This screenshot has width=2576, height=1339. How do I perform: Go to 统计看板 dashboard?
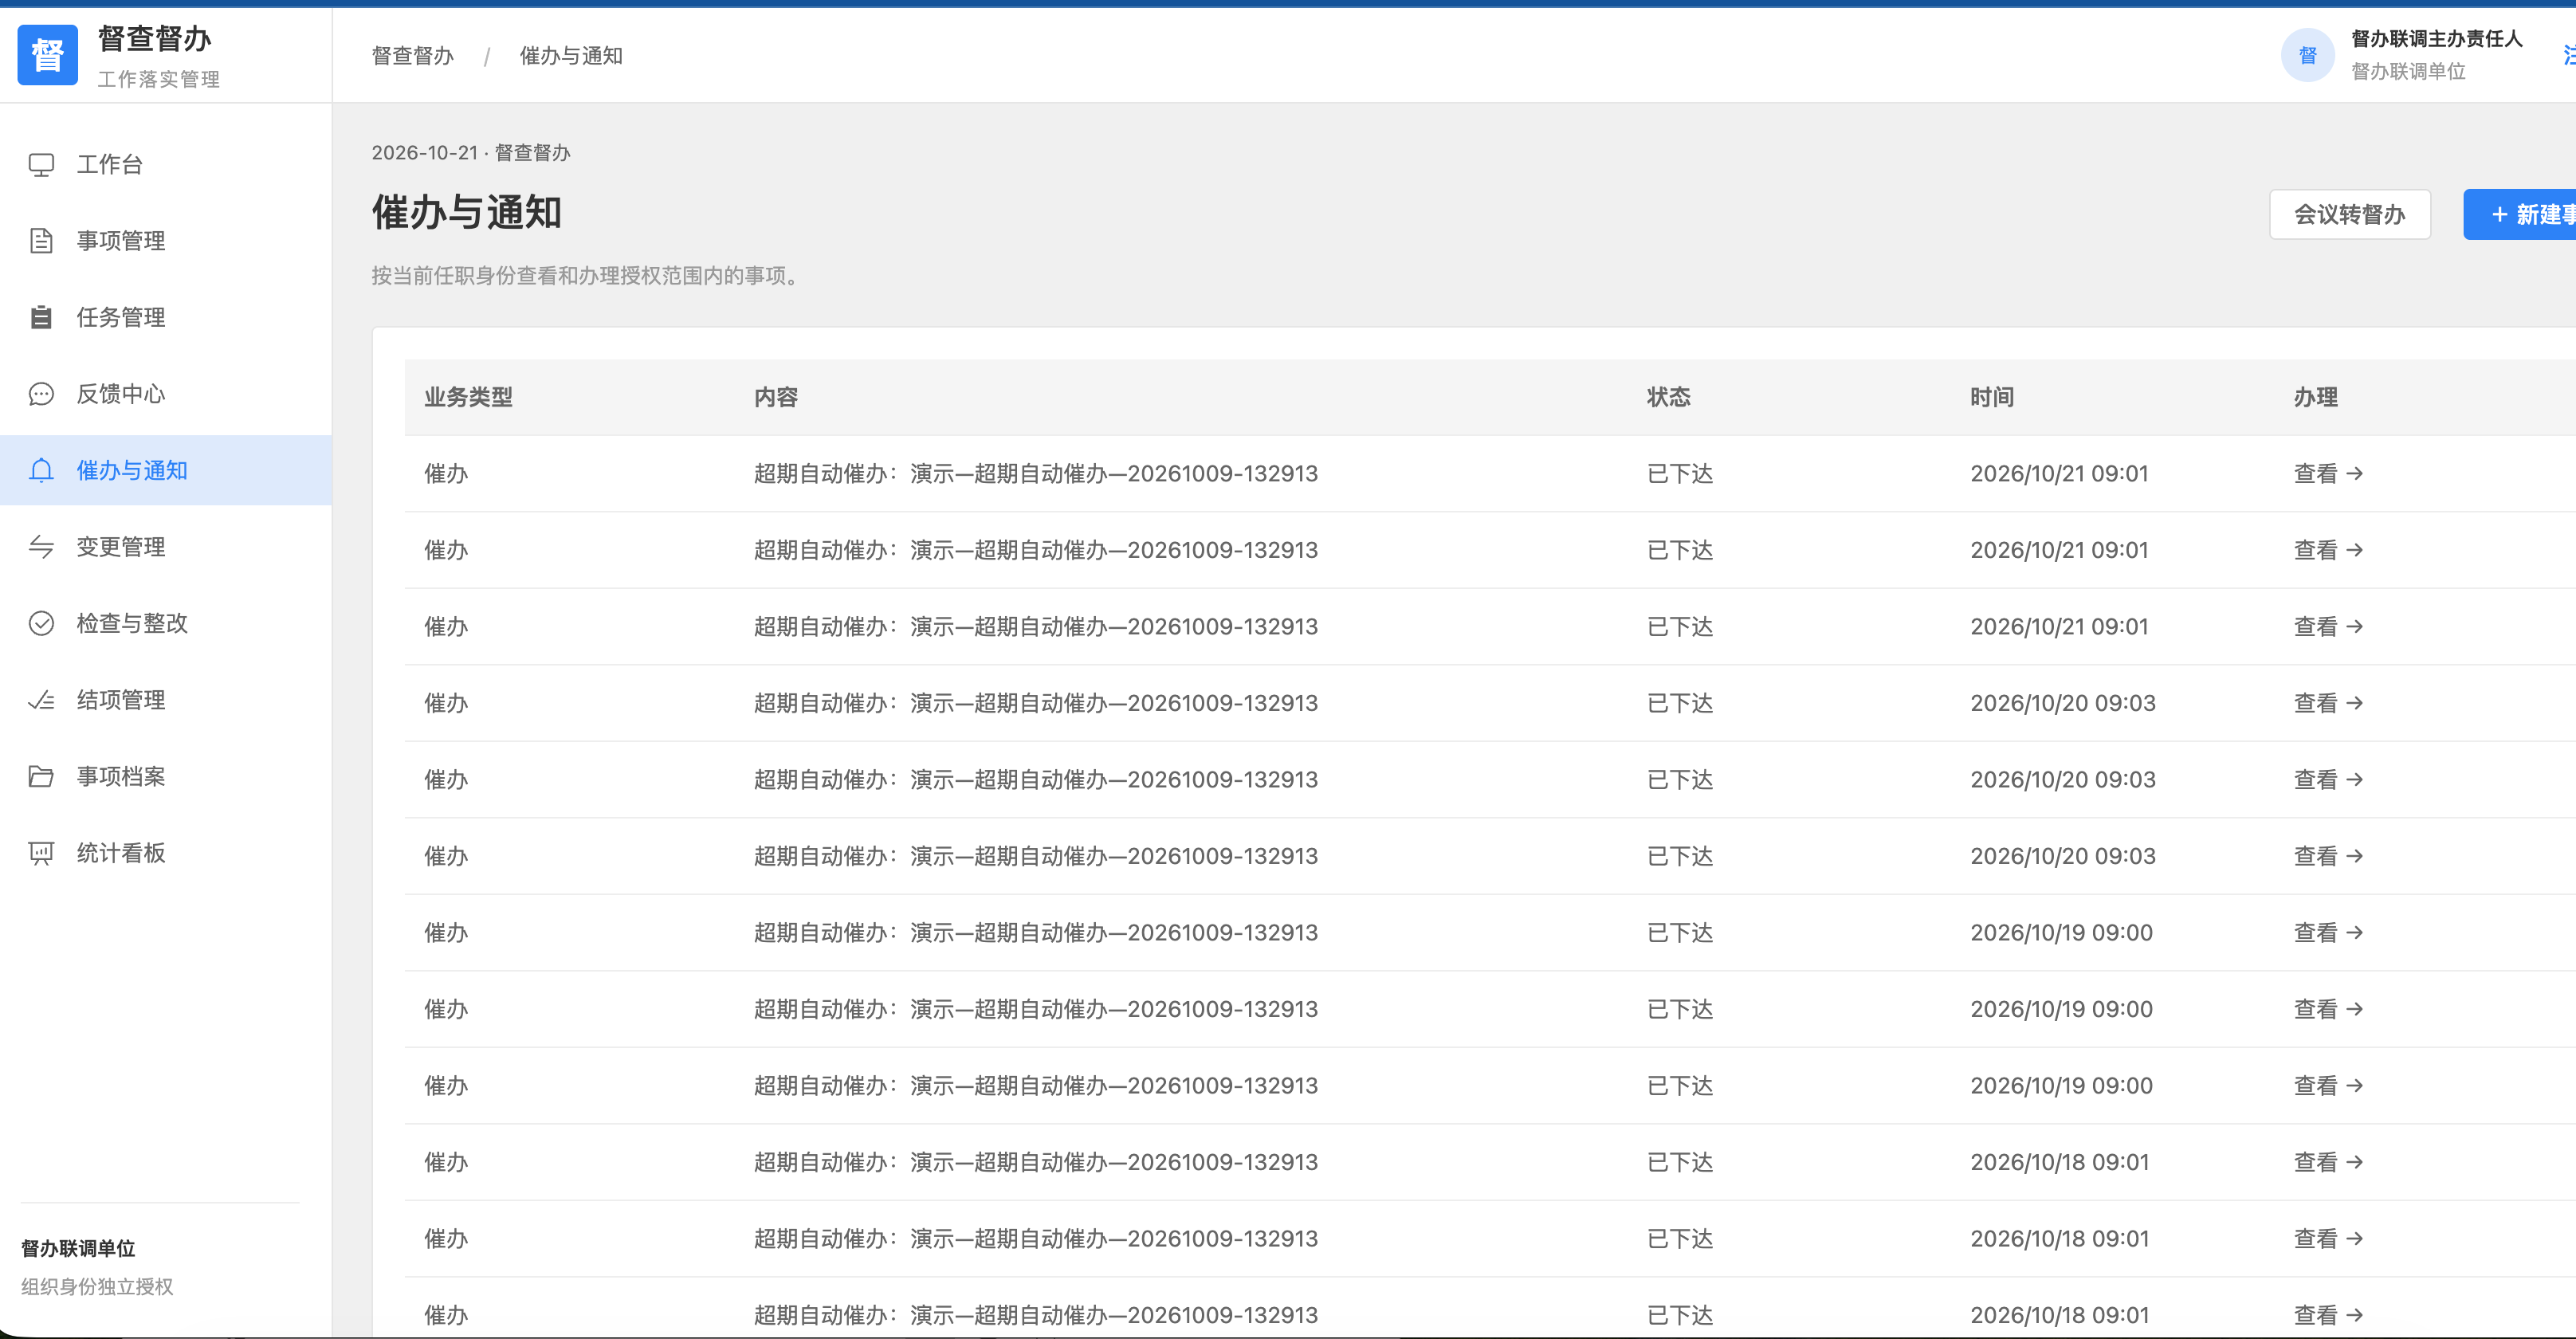pos(166,853)
